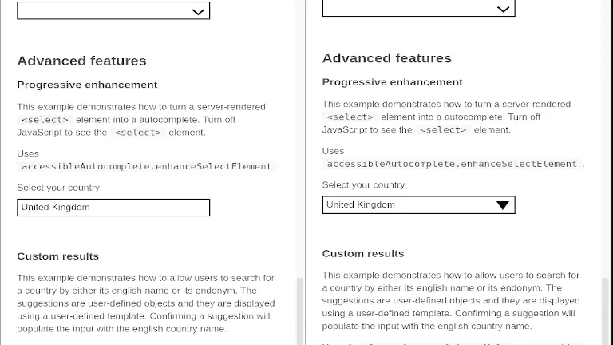This screenshot has width=613, height=345.
Task: Click left pane enhanceSelectElement code snippet
Action: pos(147,166)
